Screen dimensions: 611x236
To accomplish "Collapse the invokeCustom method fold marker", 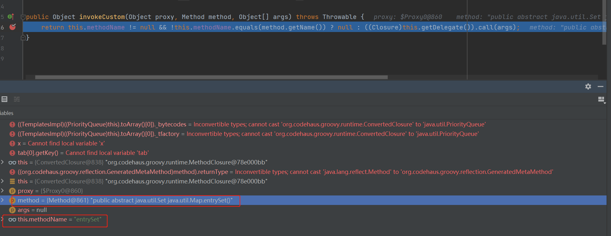I will pos(23,17).
